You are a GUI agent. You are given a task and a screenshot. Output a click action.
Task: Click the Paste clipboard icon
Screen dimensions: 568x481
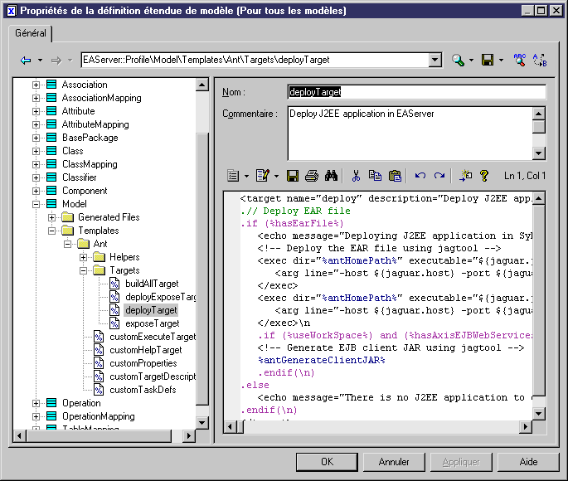click(x=395, y=176)
